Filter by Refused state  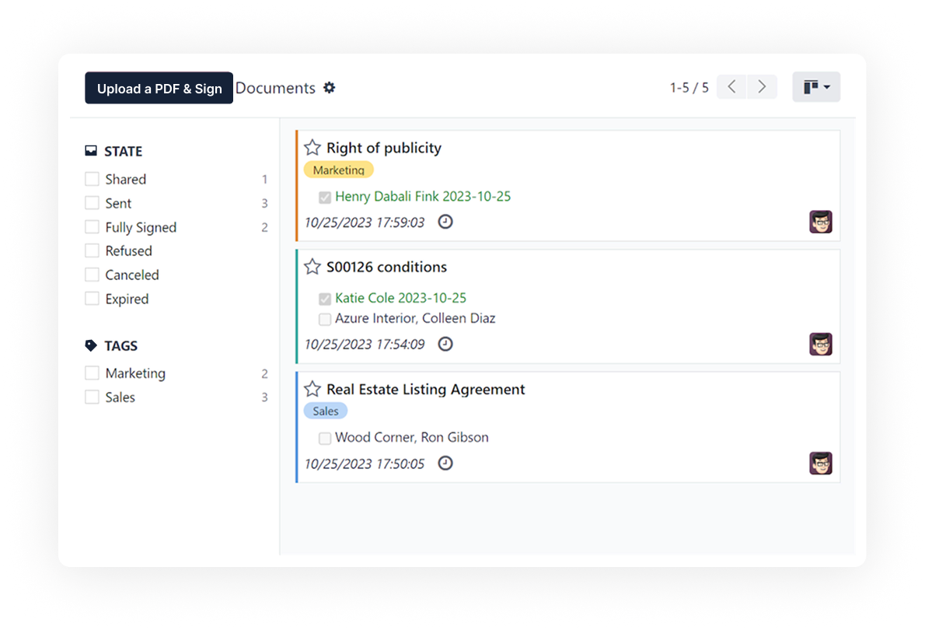pyautogui.click(x=92, y=251)
